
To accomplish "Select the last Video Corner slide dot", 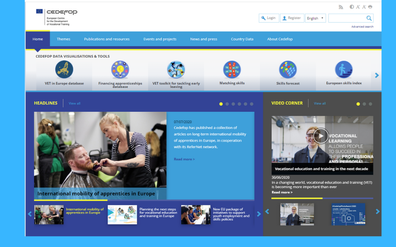I will pos(370,104).
